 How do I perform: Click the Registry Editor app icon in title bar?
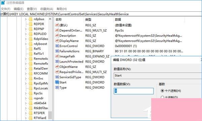click(3, 3)
